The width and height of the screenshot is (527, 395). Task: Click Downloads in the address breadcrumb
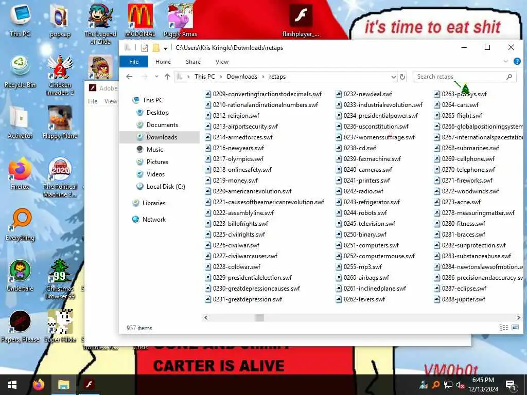(242, 77)
